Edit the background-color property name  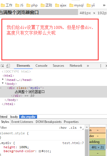tap(19, 151)
